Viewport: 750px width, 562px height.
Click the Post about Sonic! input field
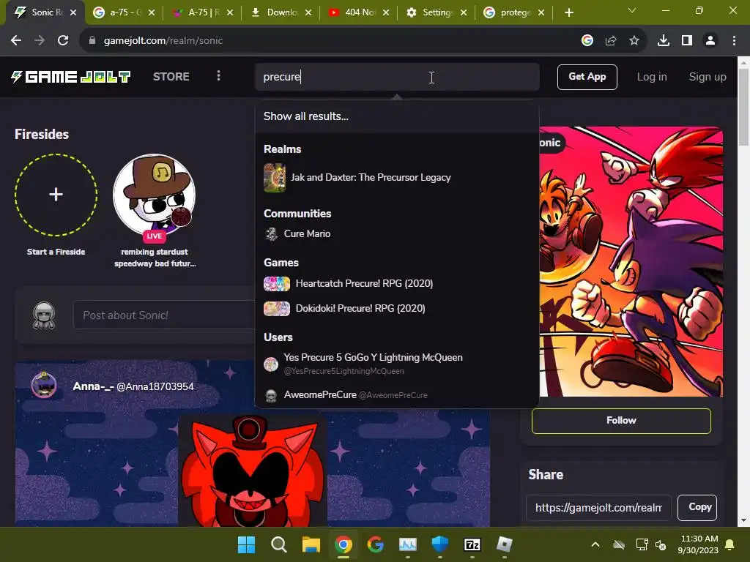tap(165, 315)
